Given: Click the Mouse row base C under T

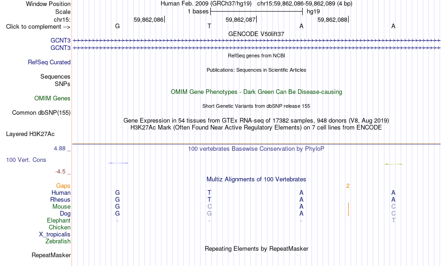Looking at the screenshot, I should click(209, 207).
